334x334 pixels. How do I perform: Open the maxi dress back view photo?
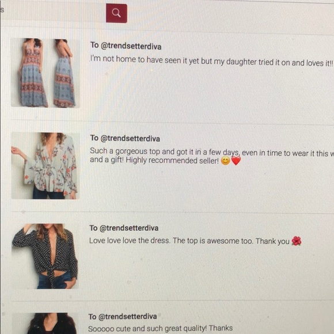click(x=64, y=73)
